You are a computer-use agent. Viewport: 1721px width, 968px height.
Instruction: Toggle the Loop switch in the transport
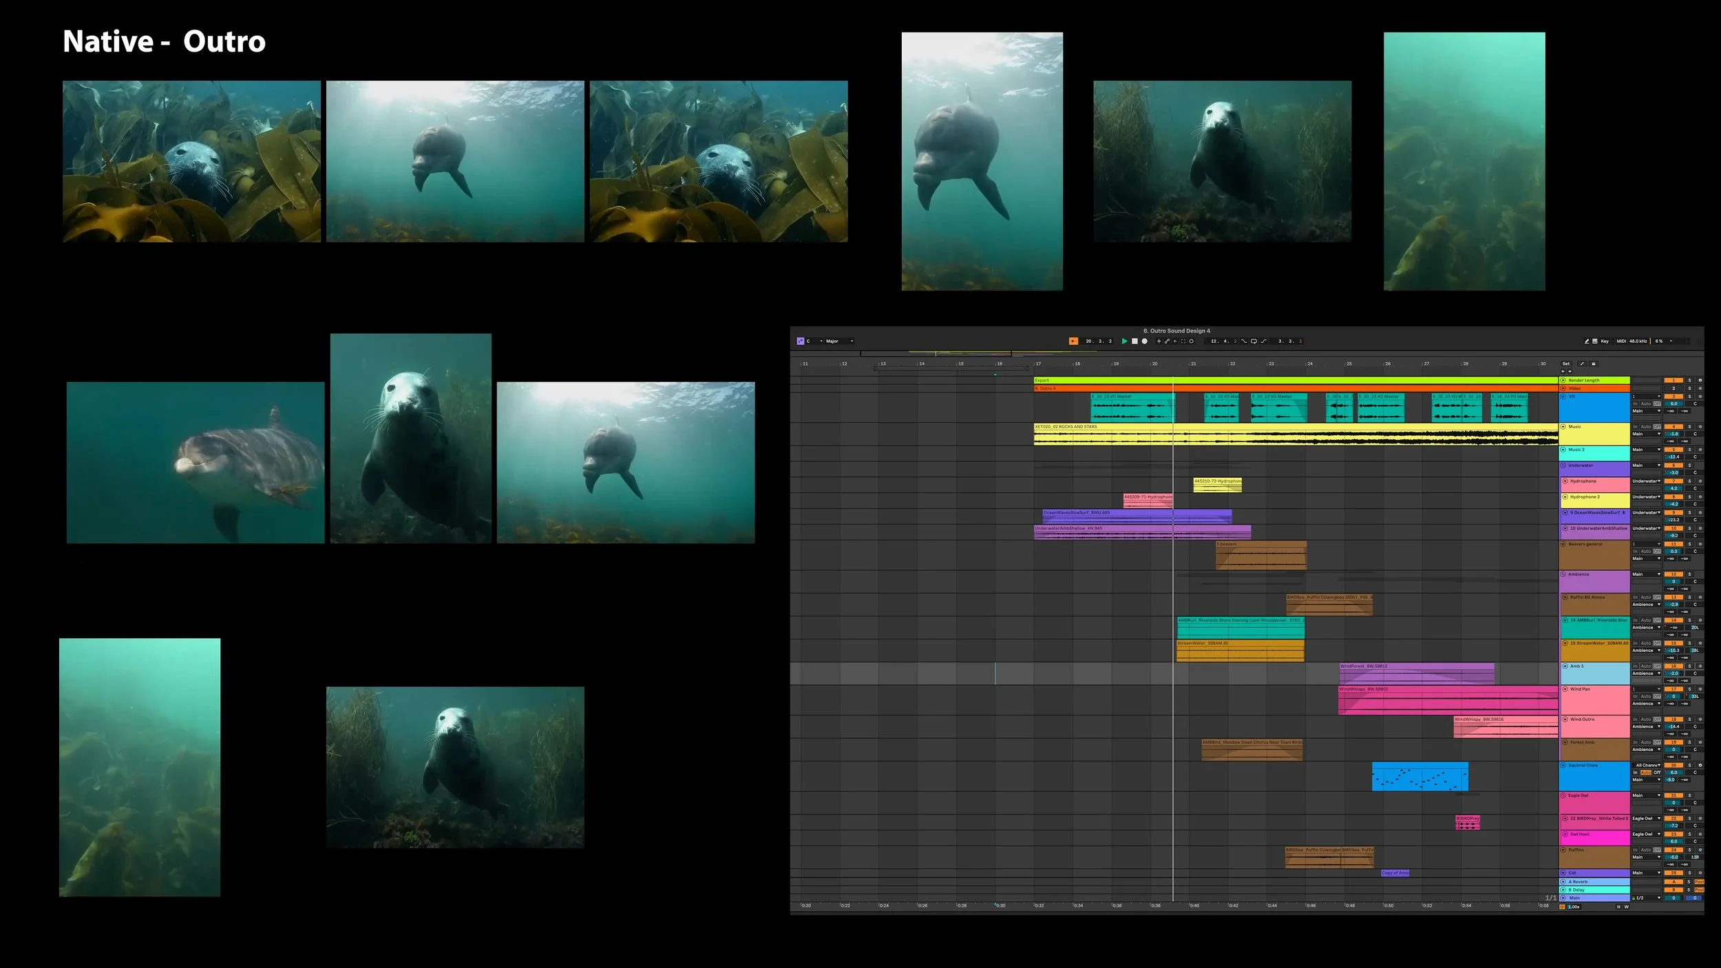(1254, 341)
